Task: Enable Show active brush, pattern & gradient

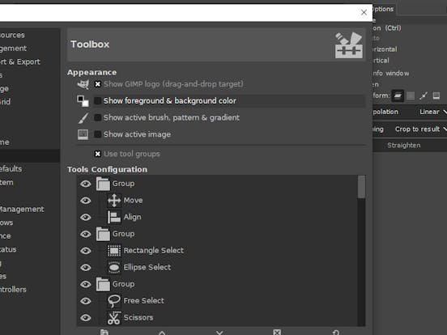Action: [97, 117]
